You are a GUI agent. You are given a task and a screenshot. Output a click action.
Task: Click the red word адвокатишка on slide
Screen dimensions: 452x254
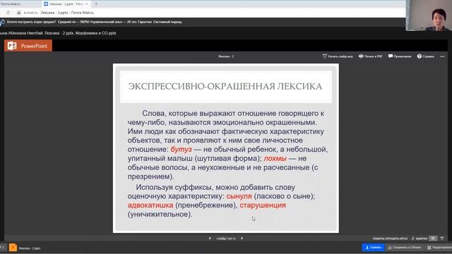coord(150,205)
